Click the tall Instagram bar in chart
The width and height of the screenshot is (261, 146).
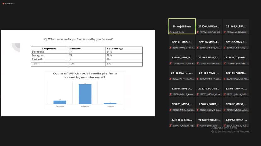[x=85, y=94]
